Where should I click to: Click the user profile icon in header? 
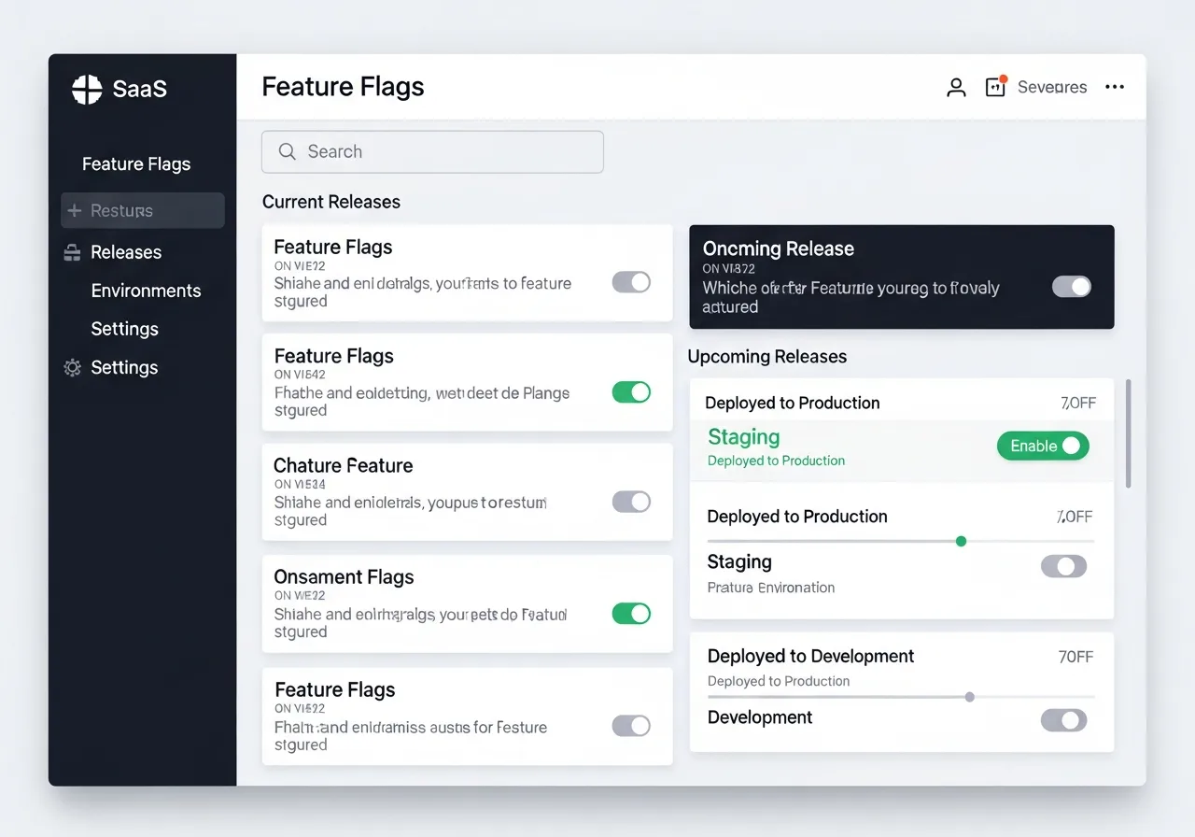tap(955, 87)
